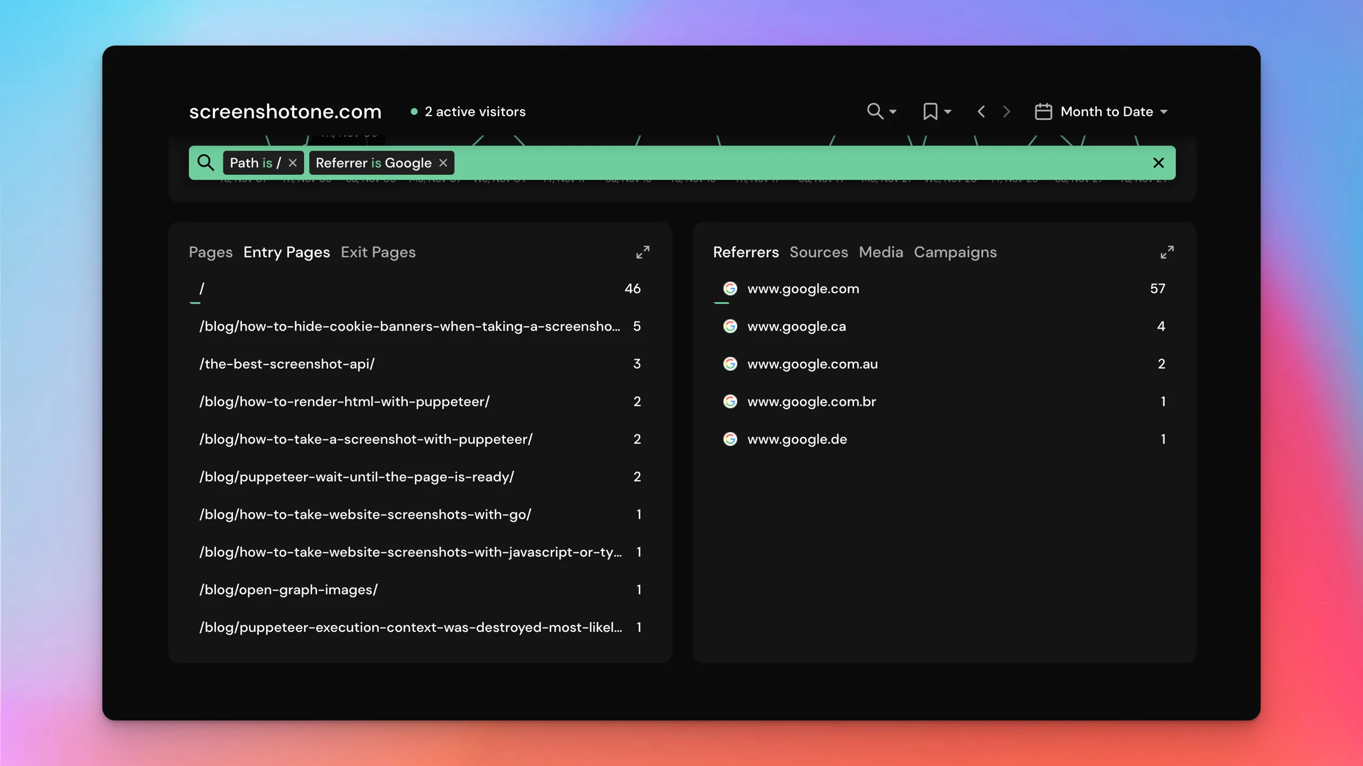Expand the Referrers panel to full view
1363x766 pixels.
pos(1166,252)
